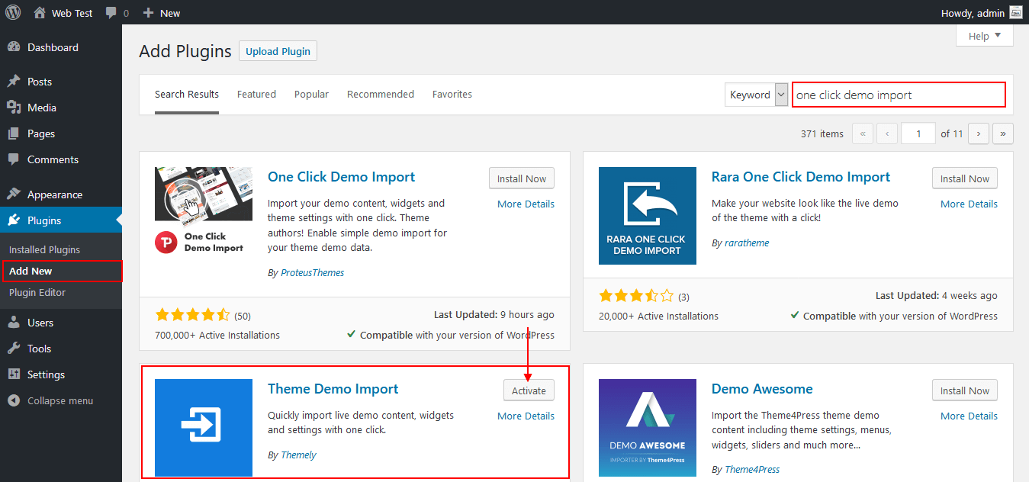Click the ProteusThemes author link

click(312, 272)
